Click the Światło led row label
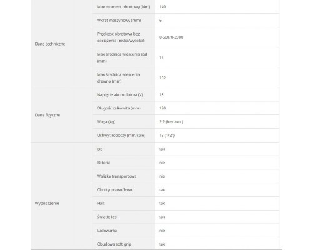The width and height of the screenshot is (313, 250). tap(106, 217)
